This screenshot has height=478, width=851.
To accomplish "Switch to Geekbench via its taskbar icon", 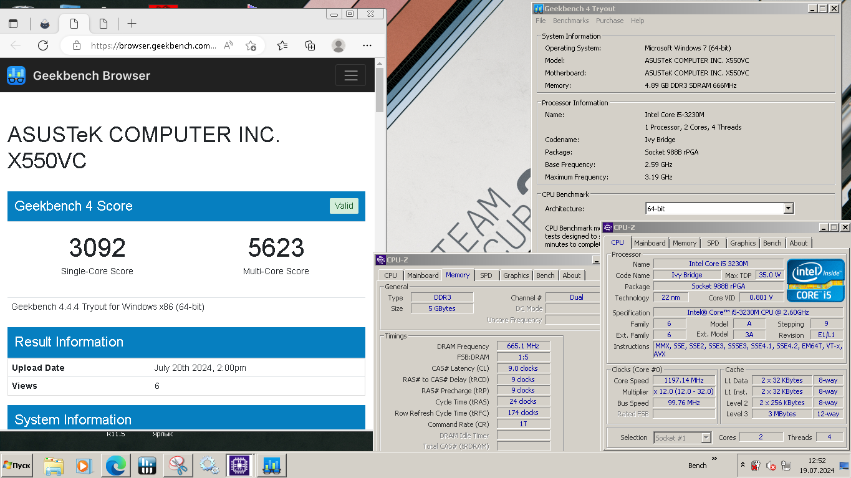I will click(271, 466).
